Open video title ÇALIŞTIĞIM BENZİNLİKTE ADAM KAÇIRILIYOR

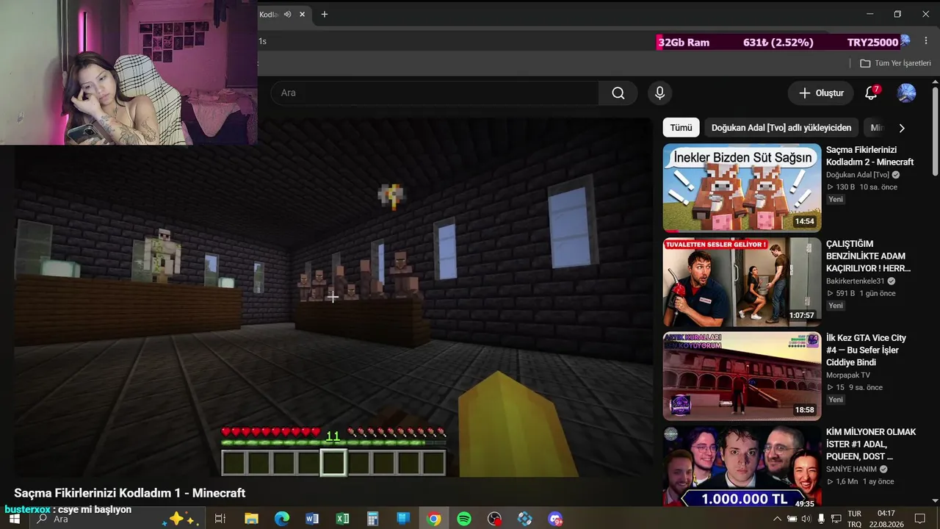868,256
